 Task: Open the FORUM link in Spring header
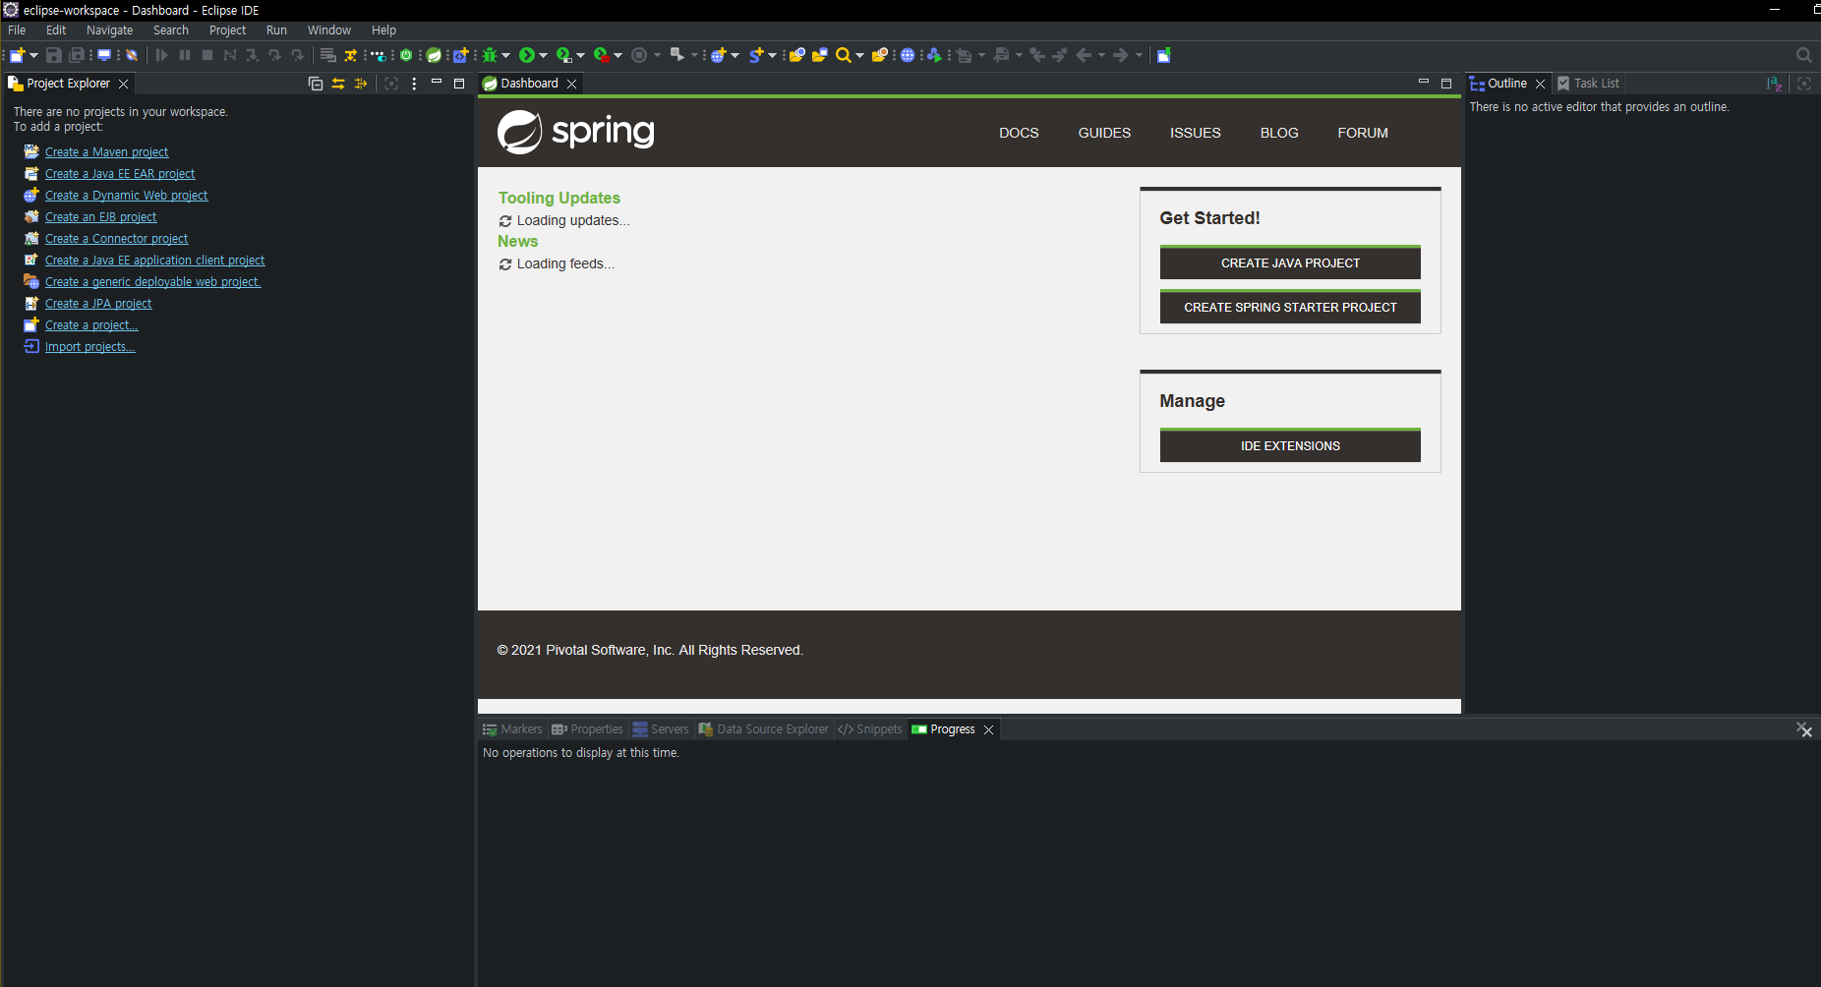(1363, 133)
